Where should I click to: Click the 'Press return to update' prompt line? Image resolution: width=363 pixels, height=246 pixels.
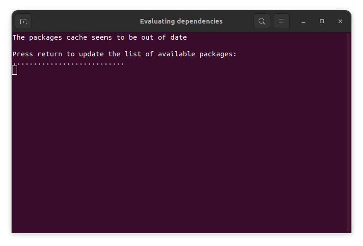(125, 54)
